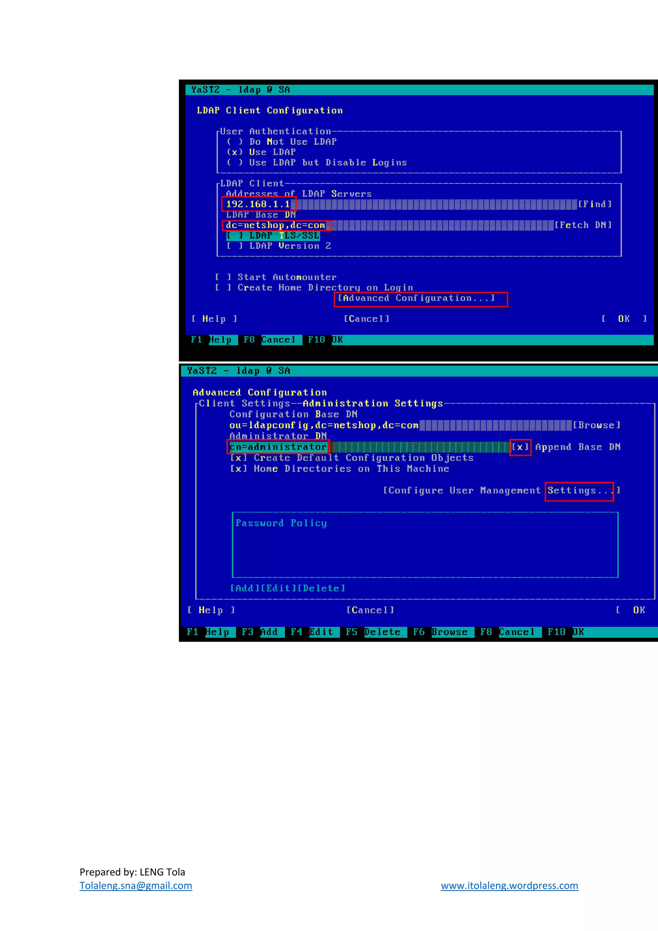The width and height of the screenshot is (658, 931).
Task: Select the Use LDAP radio option
Action: coord(235,152)
